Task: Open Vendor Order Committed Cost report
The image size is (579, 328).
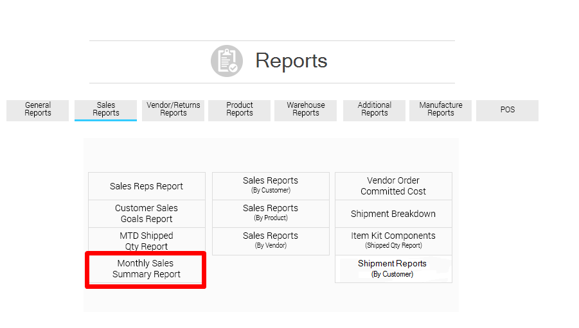Action: pos(393,186)
